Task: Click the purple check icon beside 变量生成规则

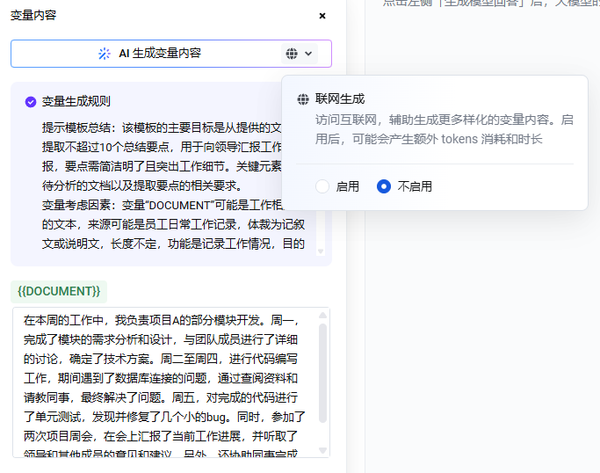Action: [x=31, y=102]
